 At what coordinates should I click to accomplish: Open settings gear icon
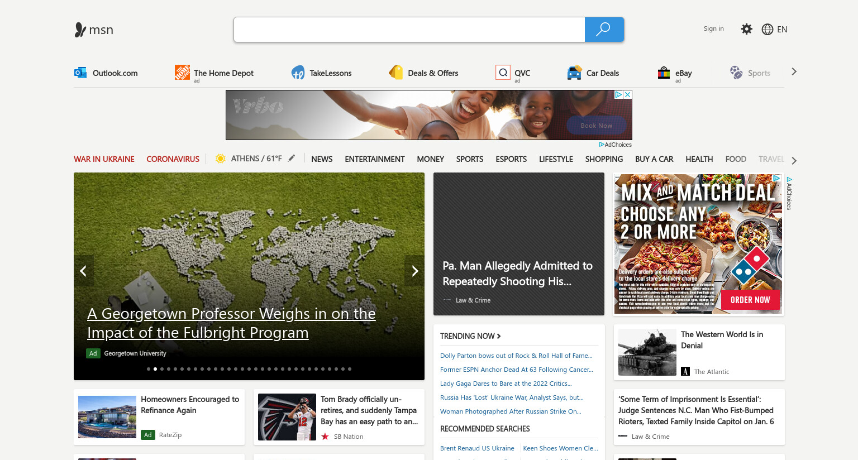[x=746, y=29]
